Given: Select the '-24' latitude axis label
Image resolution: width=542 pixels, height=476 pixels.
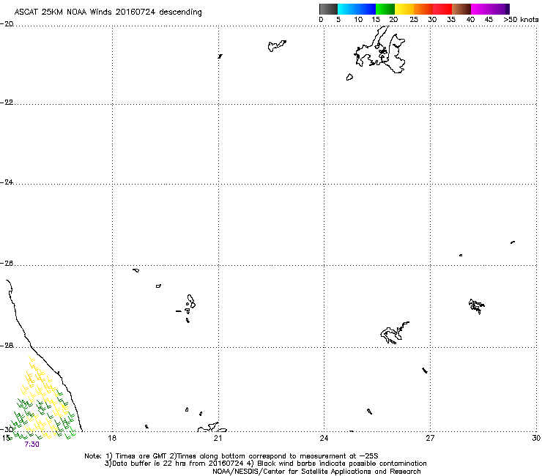Looking at the screenshot, I should coord(7,182).
